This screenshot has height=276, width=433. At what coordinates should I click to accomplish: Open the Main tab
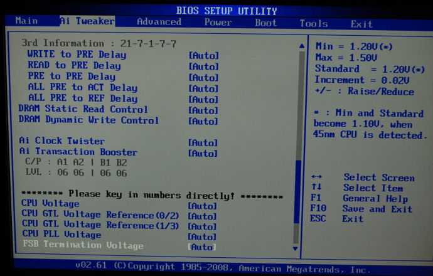[x=26, y=21]
